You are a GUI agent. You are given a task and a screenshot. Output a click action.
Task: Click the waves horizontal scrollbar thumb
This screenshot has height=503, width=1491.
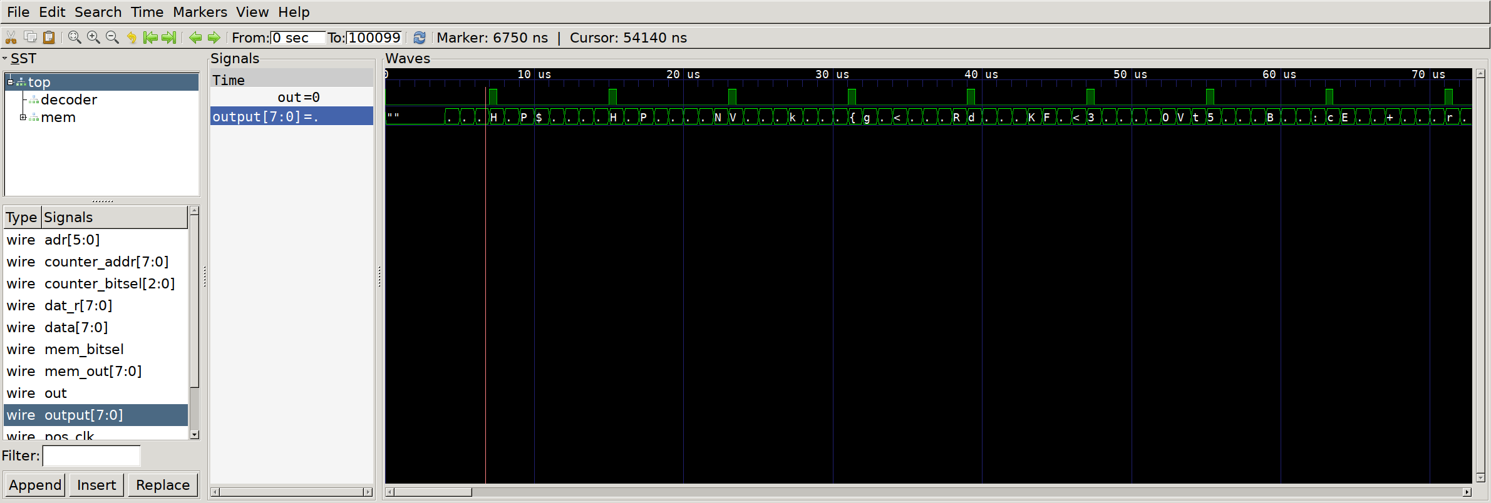433,492
